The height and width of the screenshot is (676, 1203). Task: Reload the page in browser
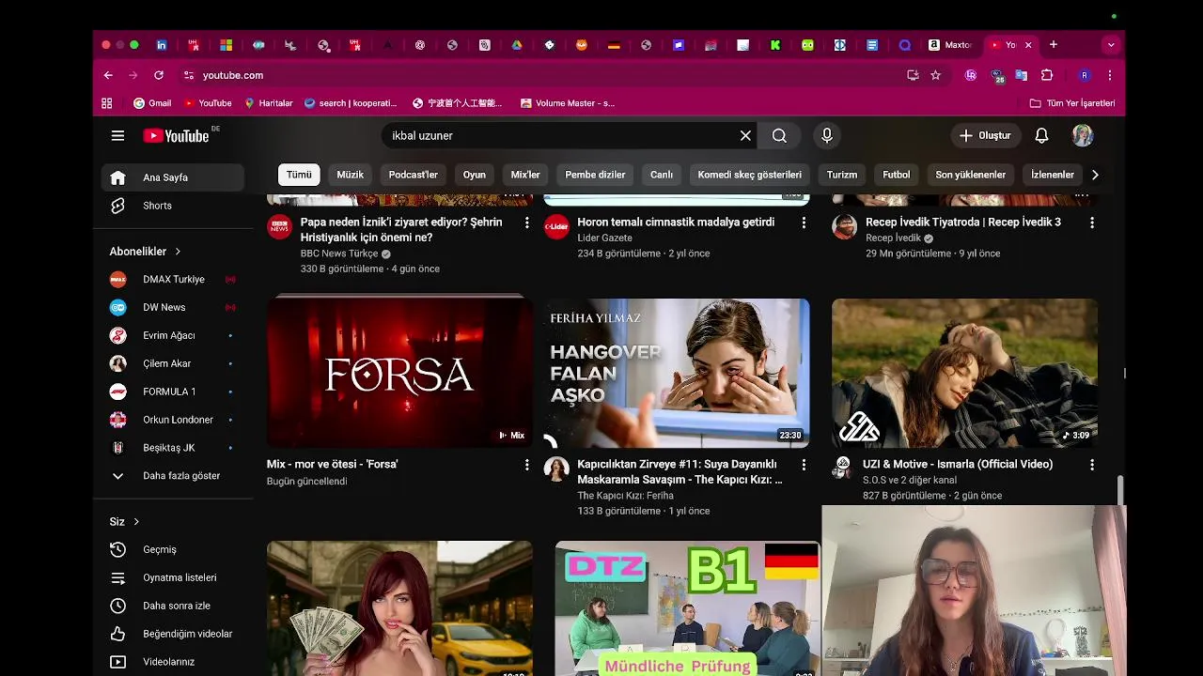(x=159, y=75)
